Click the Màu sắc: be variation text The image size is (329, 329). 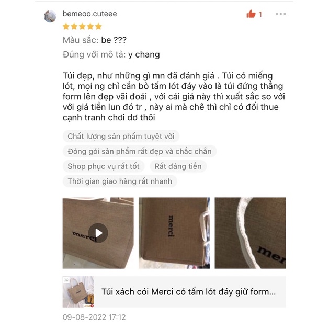point(95,40)
